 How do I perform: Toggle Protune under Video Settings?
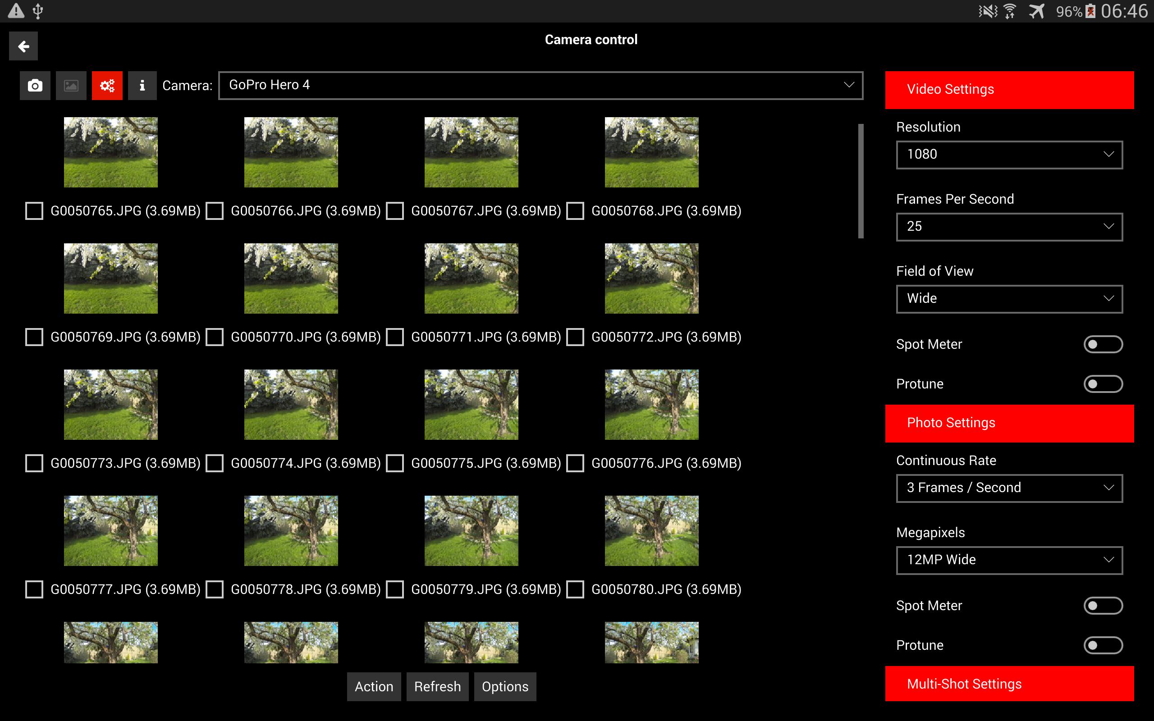(x=1103, y=384)
